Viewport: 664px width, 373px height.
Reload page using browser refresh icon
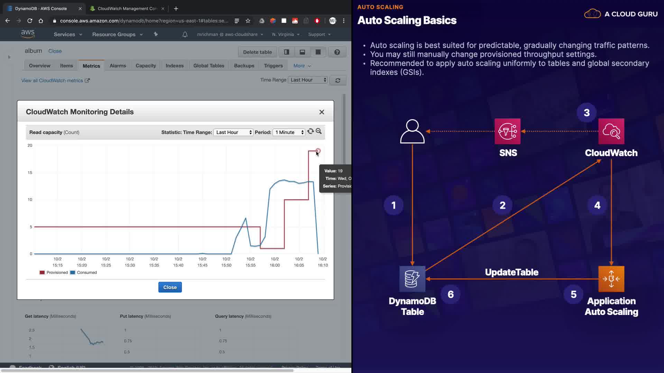tap(30, 21)
